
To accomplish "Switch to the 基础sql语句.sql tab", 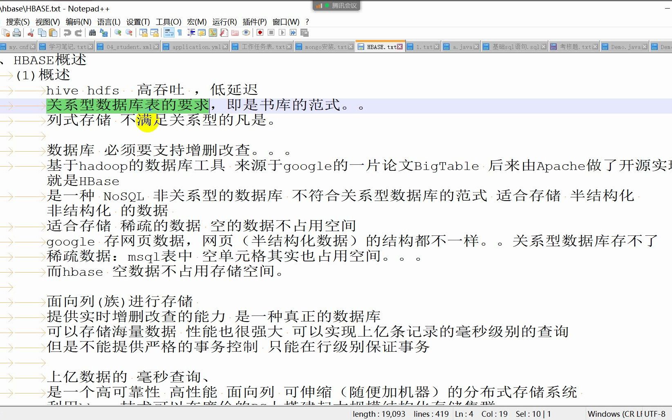I will (x=515, y=47).
